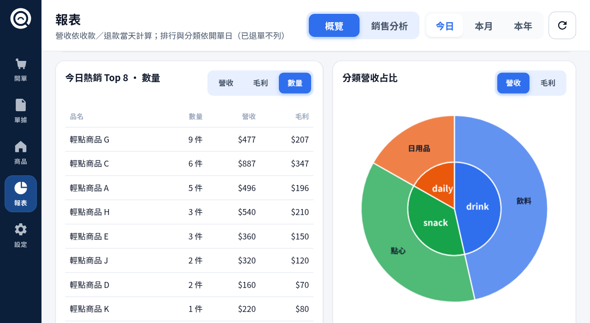Viewport: 590px width, 323px height.
Task: Select row 輕點商品 J
Action: (x=189, y=260)
